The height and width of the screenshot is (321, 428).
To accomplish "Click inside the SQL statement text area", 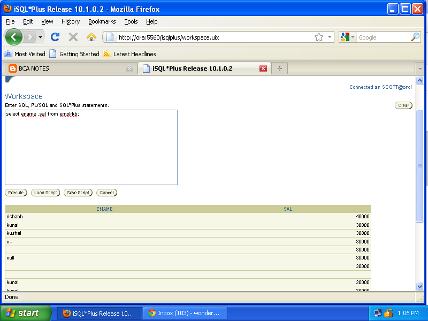I will [91, 147].
